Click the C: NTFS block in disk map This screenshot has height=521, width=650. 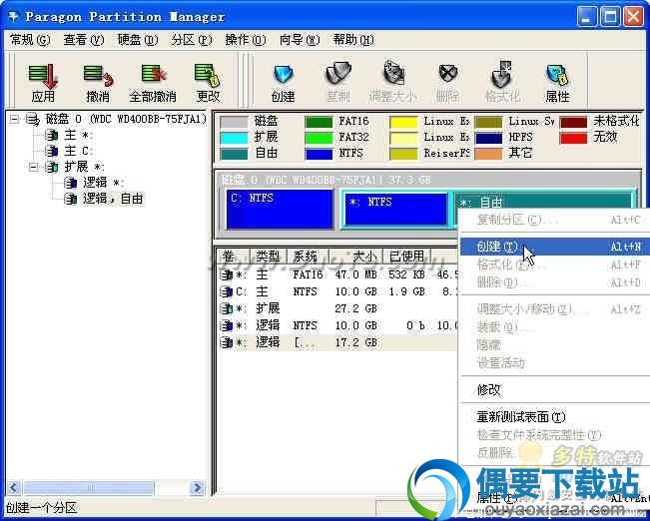(280, 209)
